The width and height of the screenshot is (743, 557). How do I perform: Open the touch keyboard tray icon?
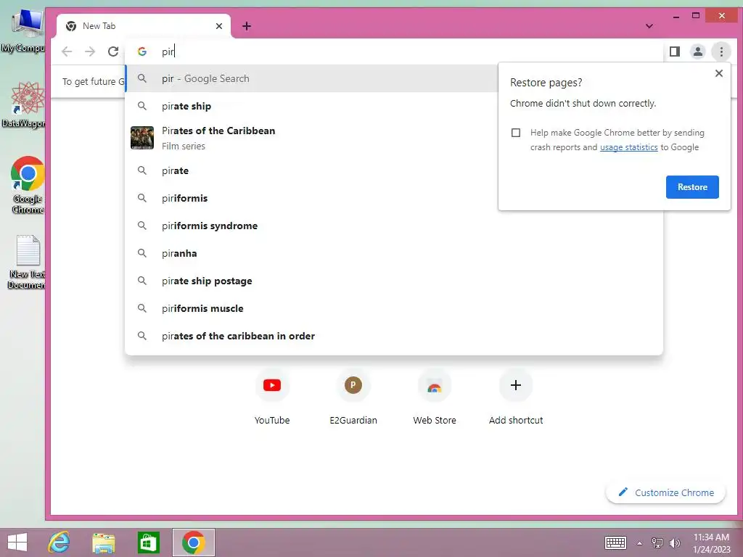pos(615,542)
